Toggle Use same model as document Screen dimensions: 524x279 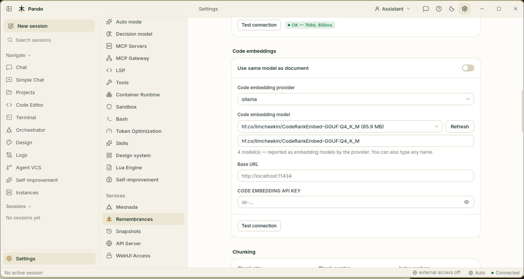coord(468,68)
